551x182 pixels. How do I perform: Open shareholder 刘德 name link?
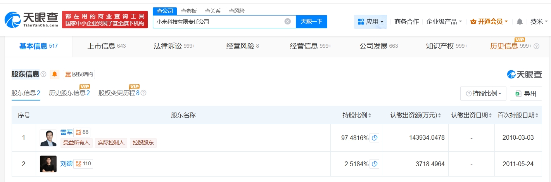coord(66,164)
